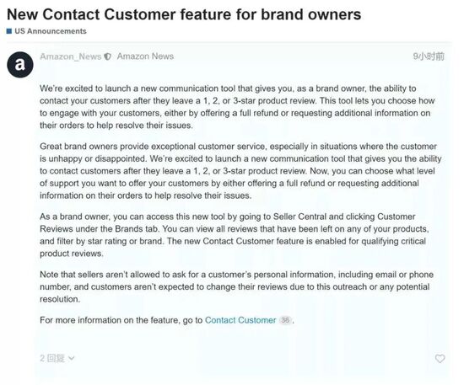Open the Amazon_News username profile
464x385 pixels.
click(70, 56)
